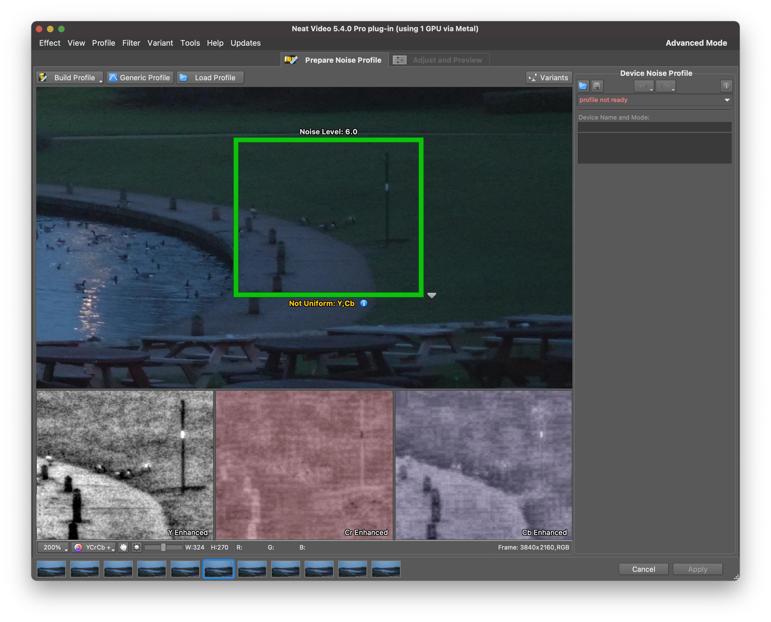The height and width of the screenshot is (622, 771).
Task: Open the YCrCb + color space dropdown
Action: [x=94, y=547]
